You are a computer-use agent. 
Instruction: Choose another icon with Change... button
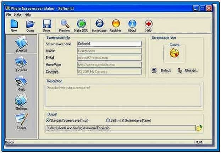pyautogui.click(x=188, y=70)
